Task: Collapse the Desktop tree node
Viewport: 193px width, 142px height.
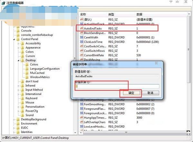Action: (18, 61)
